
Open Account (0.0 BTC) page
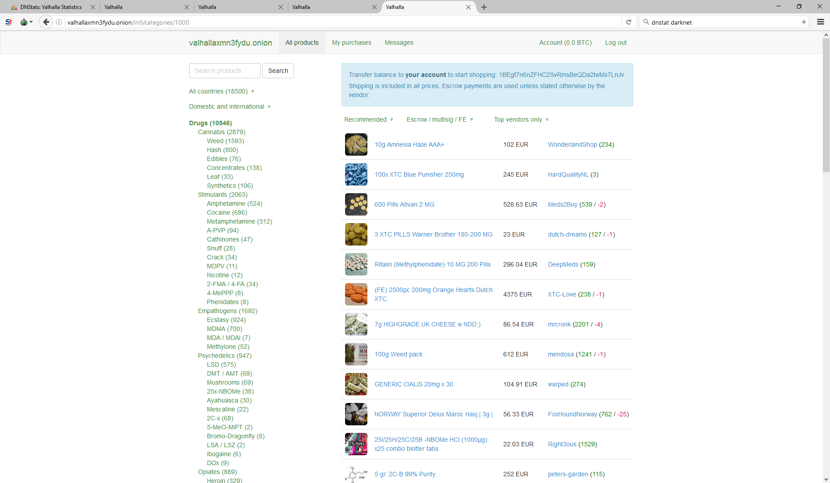point(565,42)
